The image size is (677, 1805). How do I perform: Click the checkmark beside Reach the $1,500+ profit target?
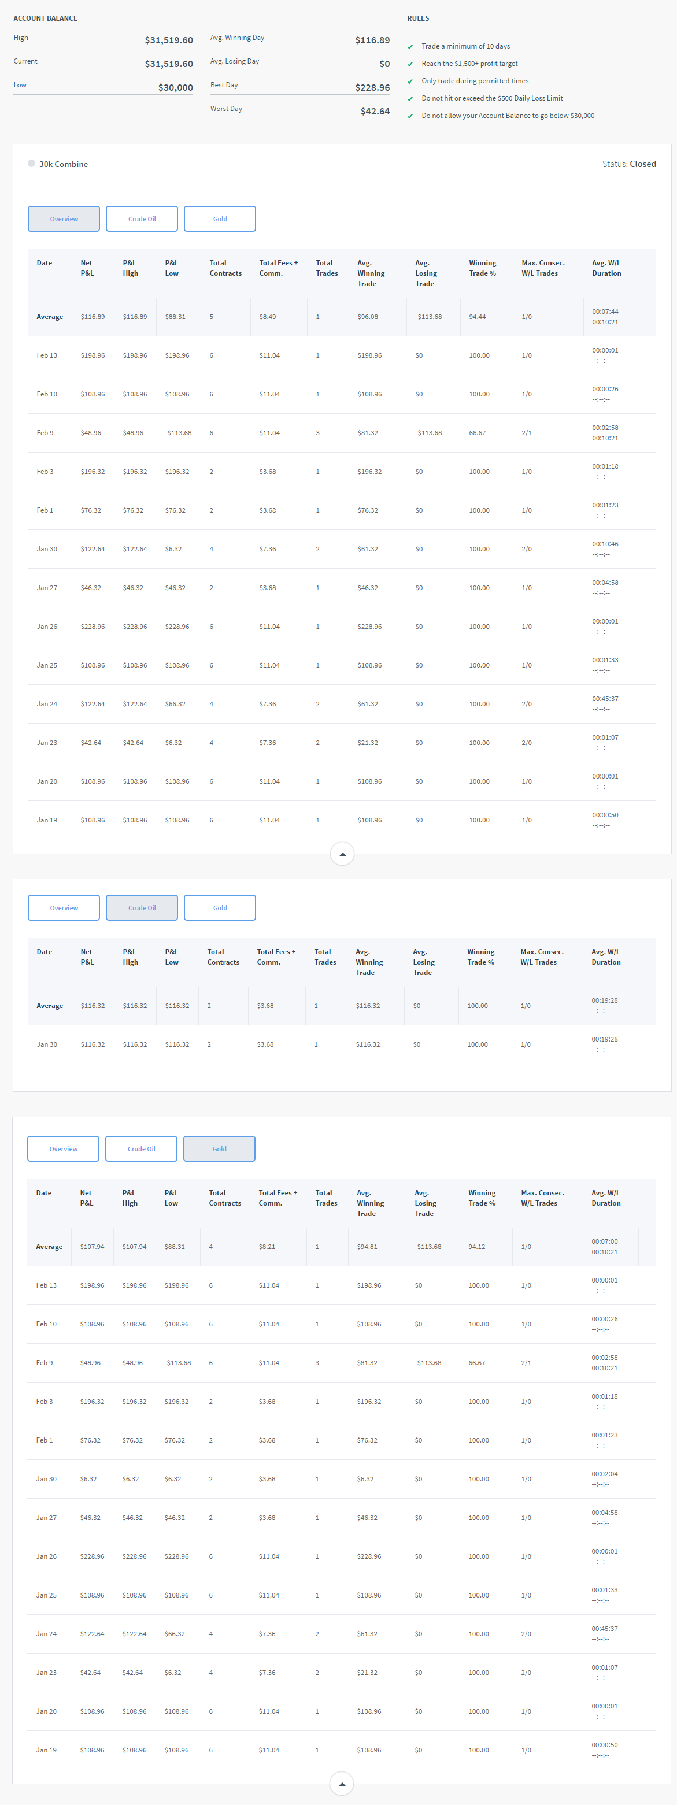(410, 65)
